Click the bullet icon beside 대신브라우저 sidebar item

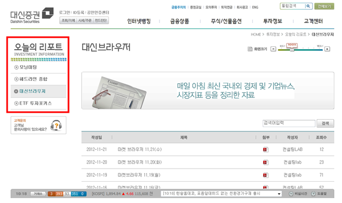(x=16, y=91)
